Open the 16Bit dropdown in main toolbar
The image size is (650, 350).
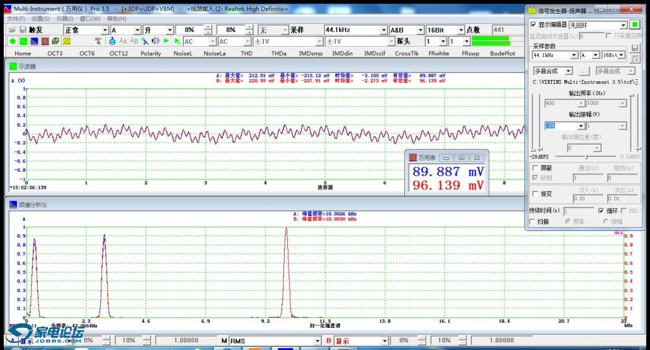[461, 30]
